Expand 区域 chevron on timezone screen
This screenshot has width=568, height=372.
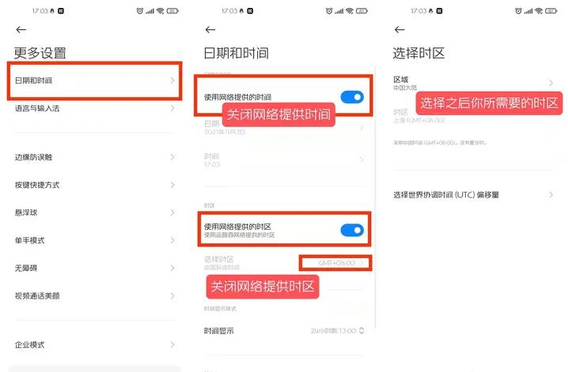point(551,83)
